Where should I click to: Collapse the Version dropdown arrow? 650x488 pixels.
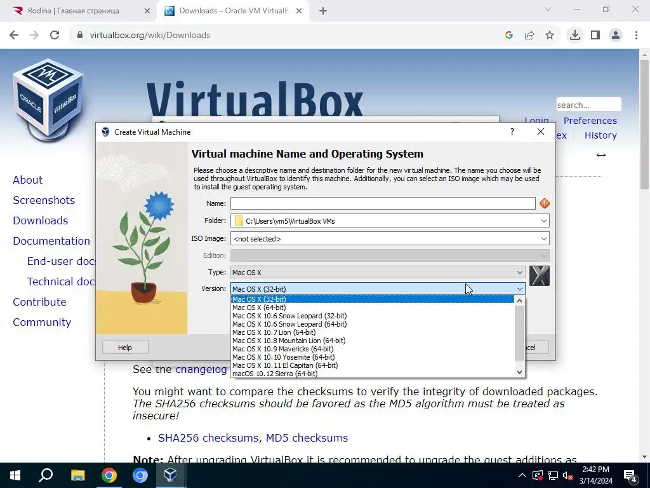[519, 289]
